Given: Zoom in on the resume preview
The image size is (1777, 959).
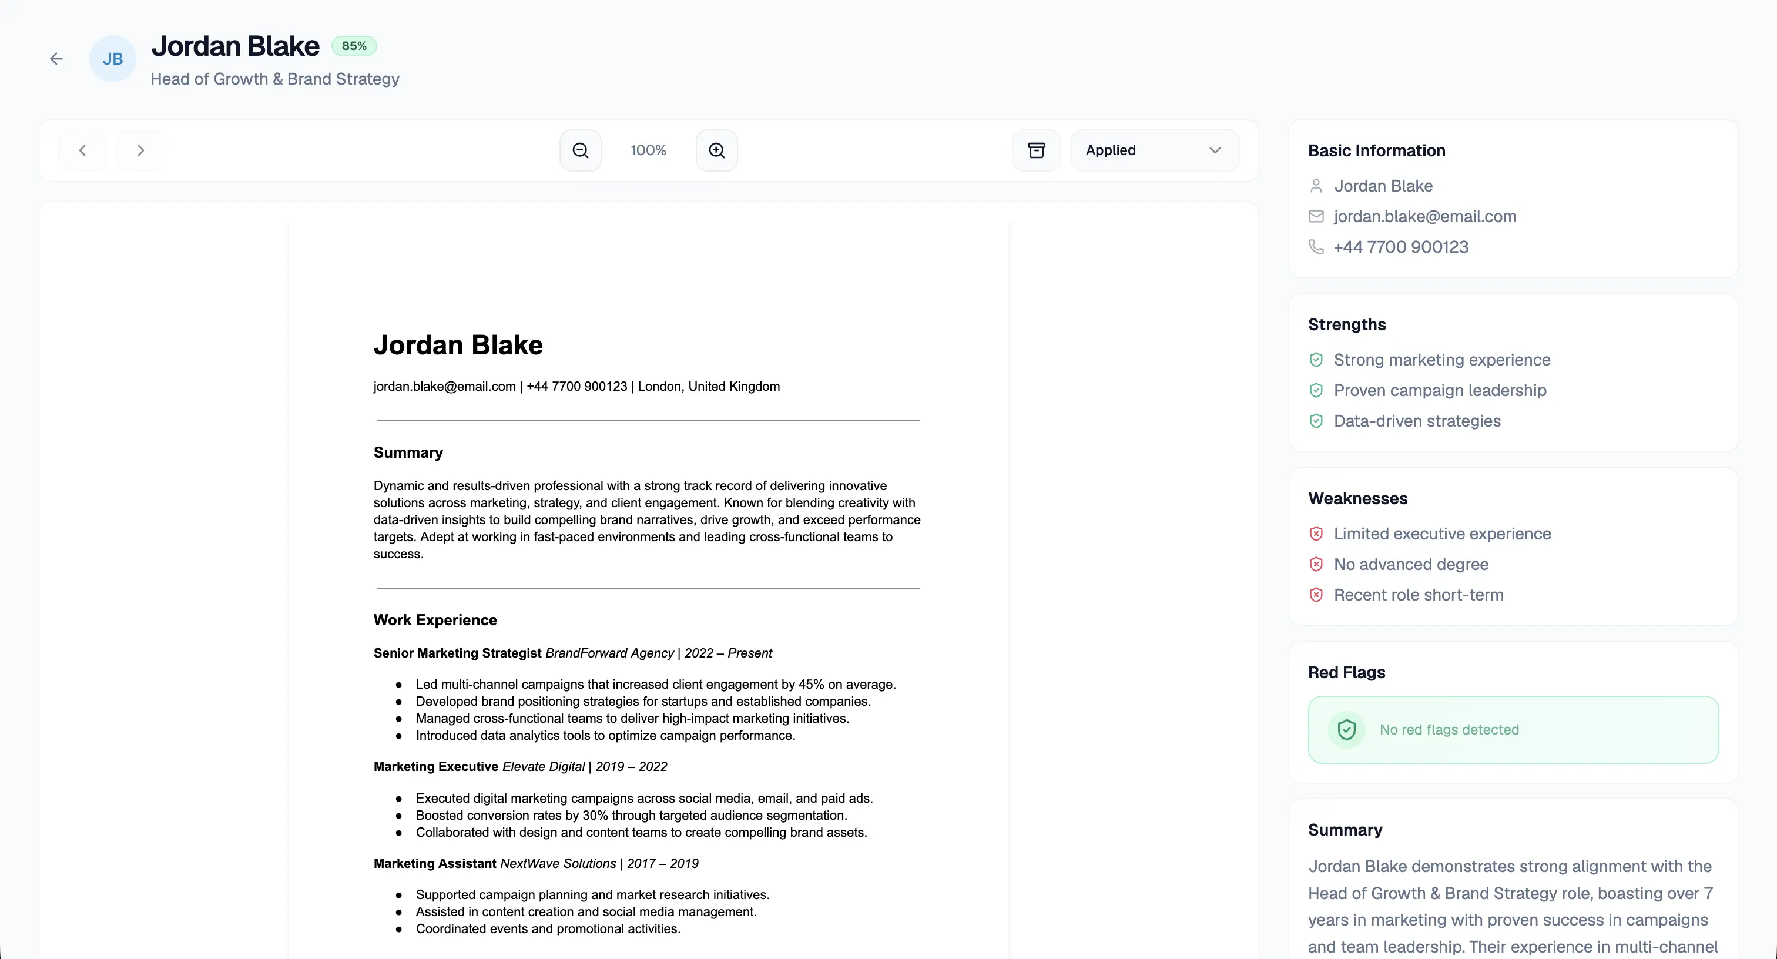Looking at the screenshot, I should [716, 150].
